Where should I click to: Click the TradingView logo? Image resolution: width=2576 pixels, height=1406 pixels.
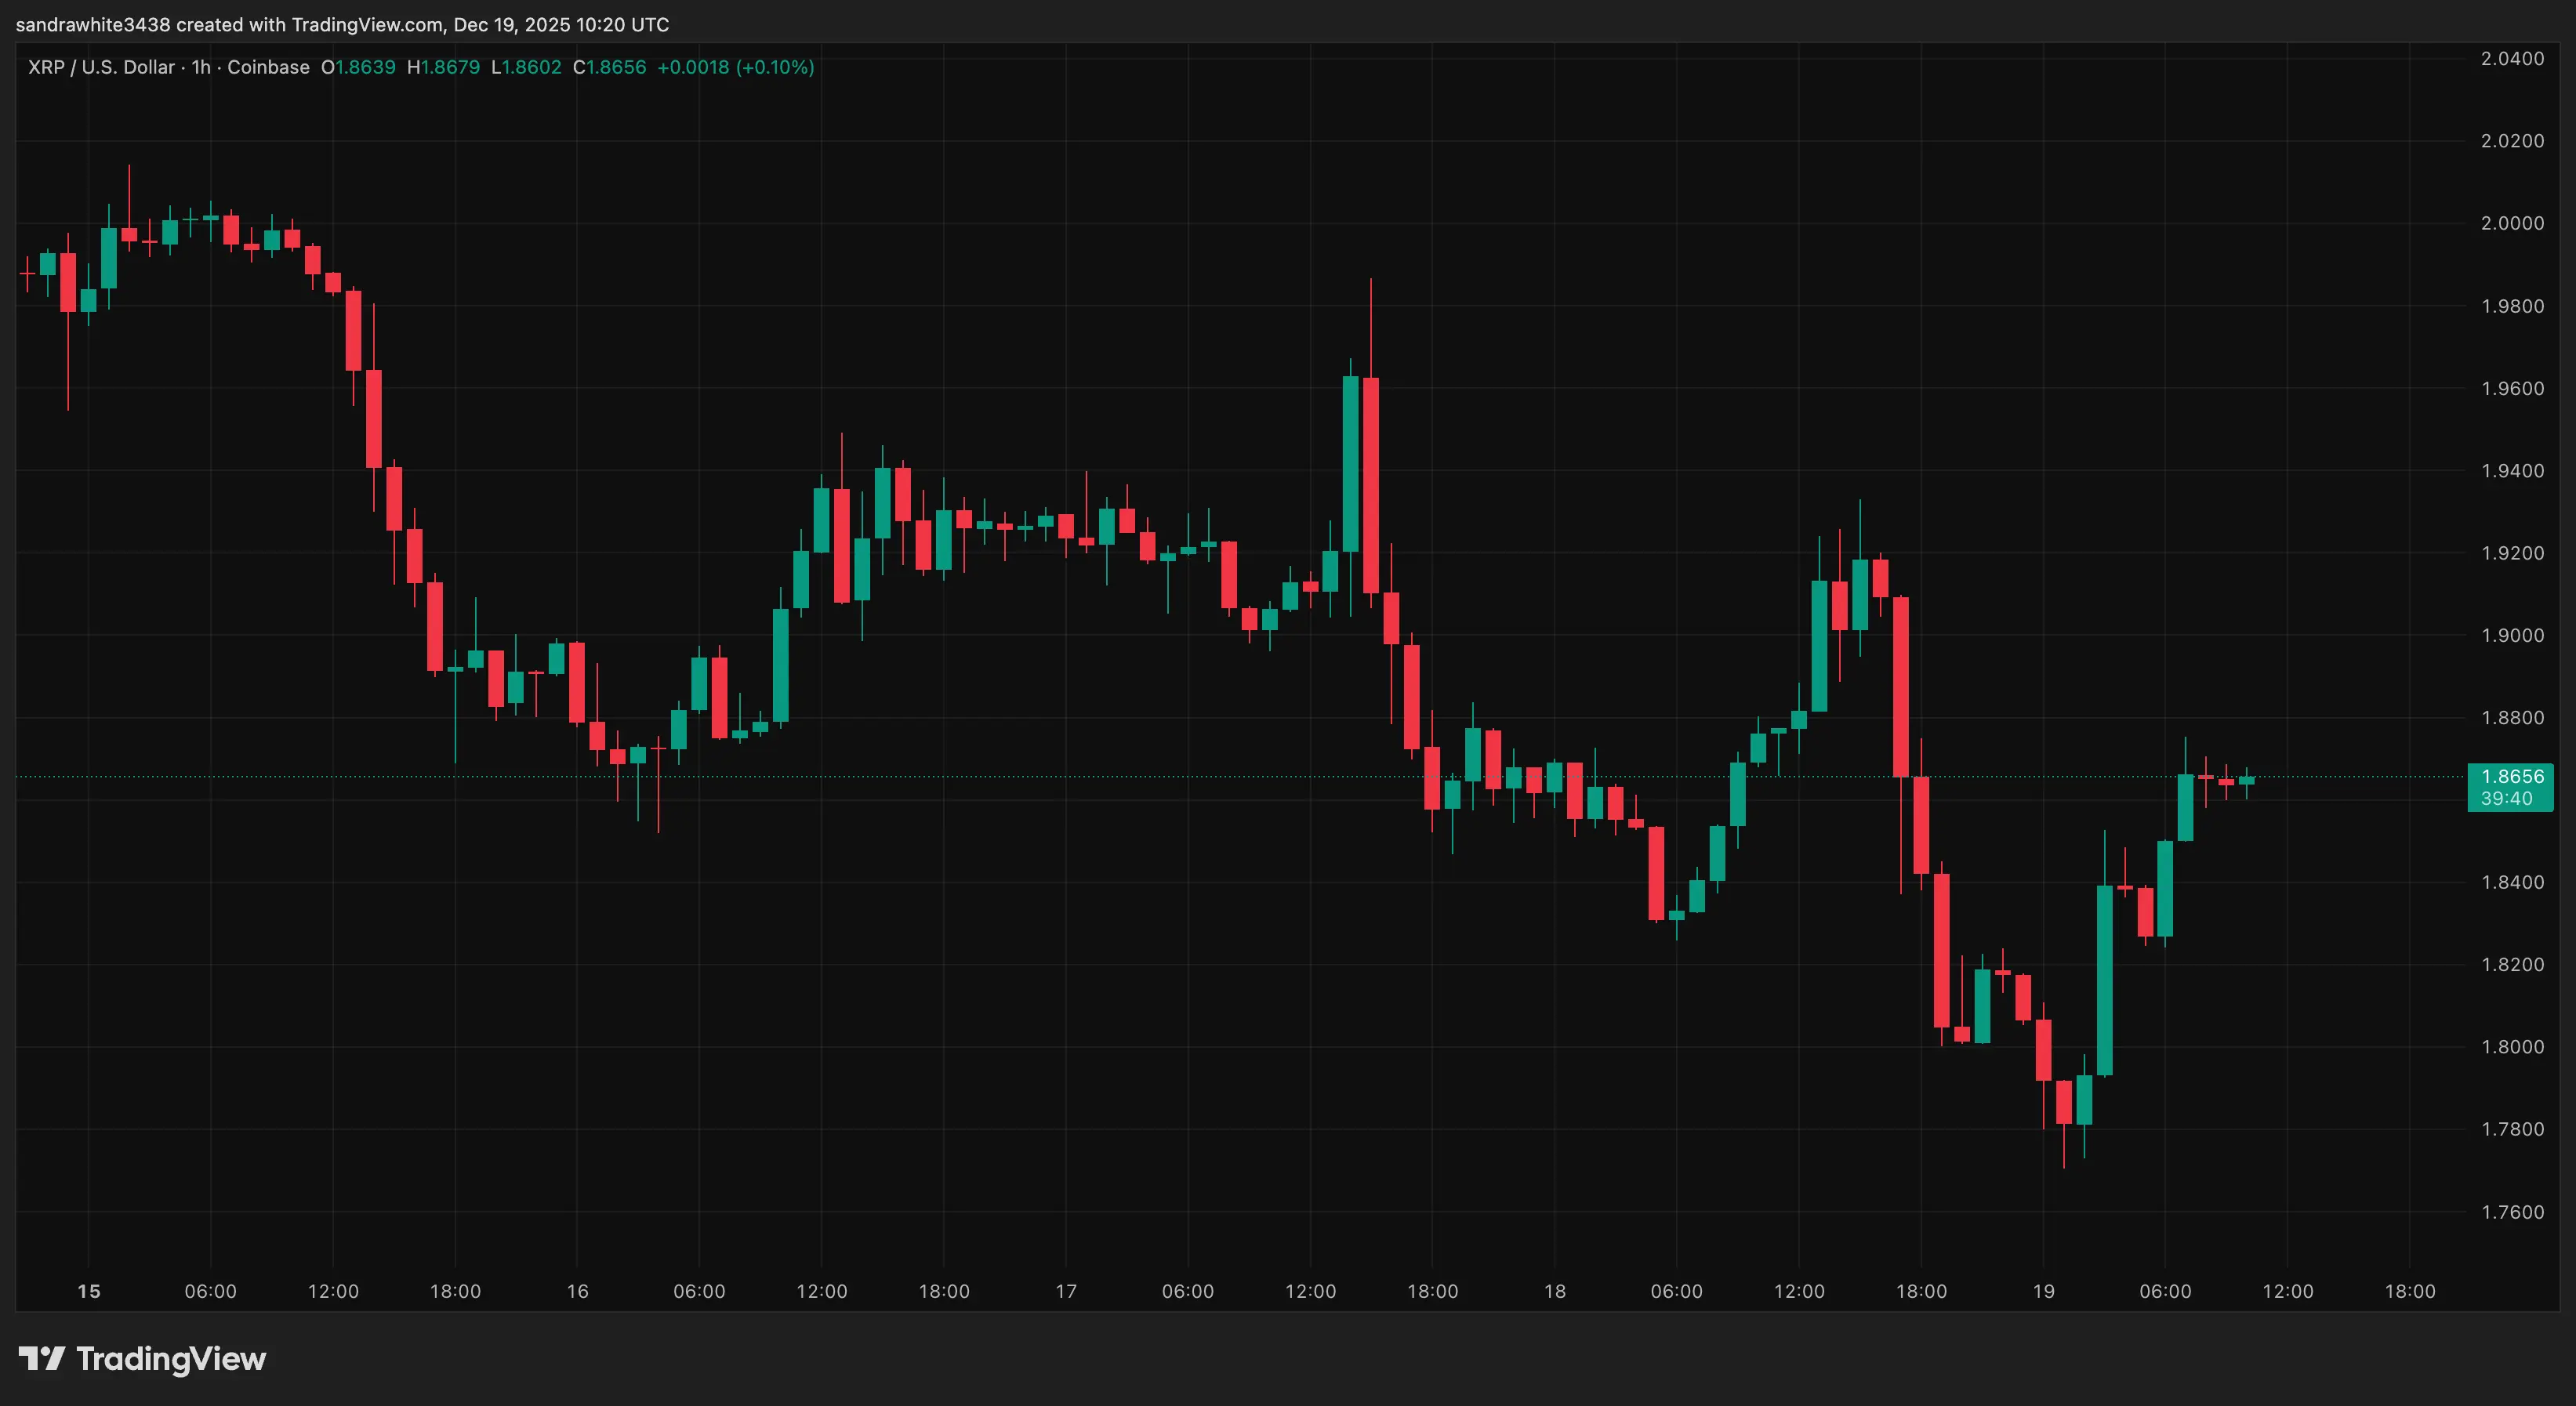[140, 1358]
